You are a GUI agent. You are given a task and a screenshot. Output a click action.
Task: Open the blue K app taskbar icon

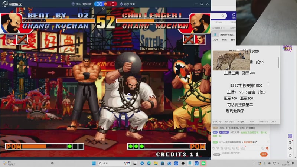176,163
